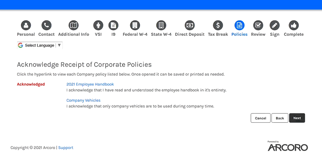The height and width of the screenshot is (164, 322).
Task: Click the Federal W-4 building icon
Action: 135,25
